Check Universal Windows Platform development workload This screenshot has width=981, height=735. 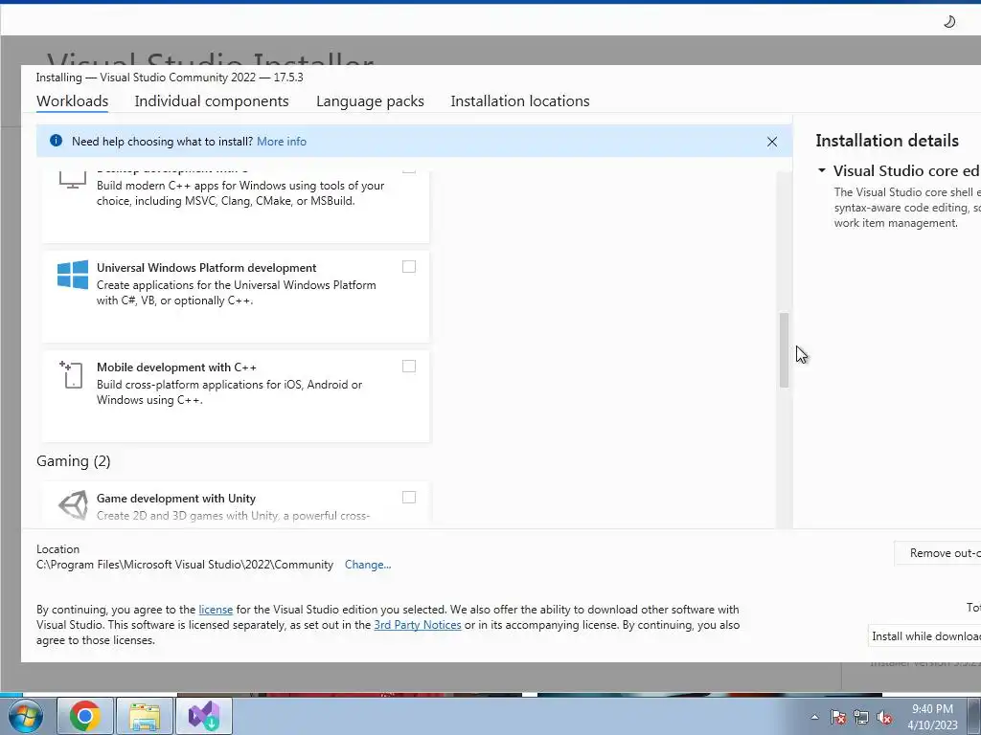[x=408, y=267]
